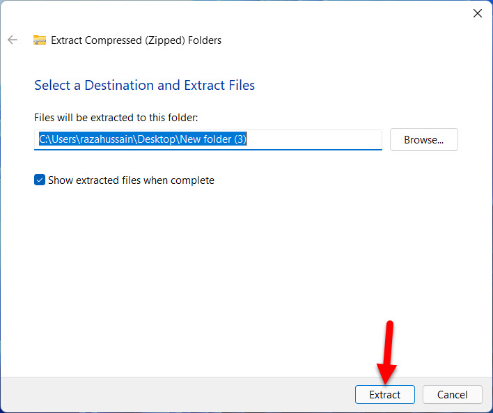This screenshot has height=413, width=493.
Task: Click inside the destination folder path field
Action: (x=208, y=139)
